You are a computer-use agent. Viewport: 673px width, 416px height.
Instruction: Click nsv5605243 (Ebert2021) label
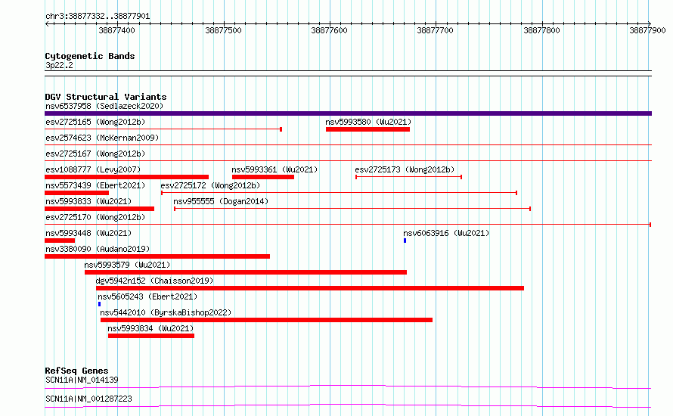[147, 296]
